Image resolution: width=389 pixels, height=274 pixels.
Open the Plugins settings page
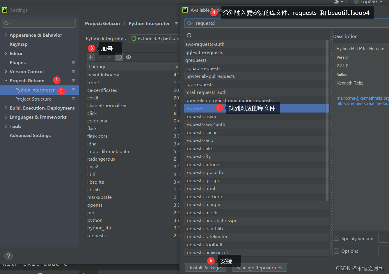pyautogui.click(x=18, y=62)
